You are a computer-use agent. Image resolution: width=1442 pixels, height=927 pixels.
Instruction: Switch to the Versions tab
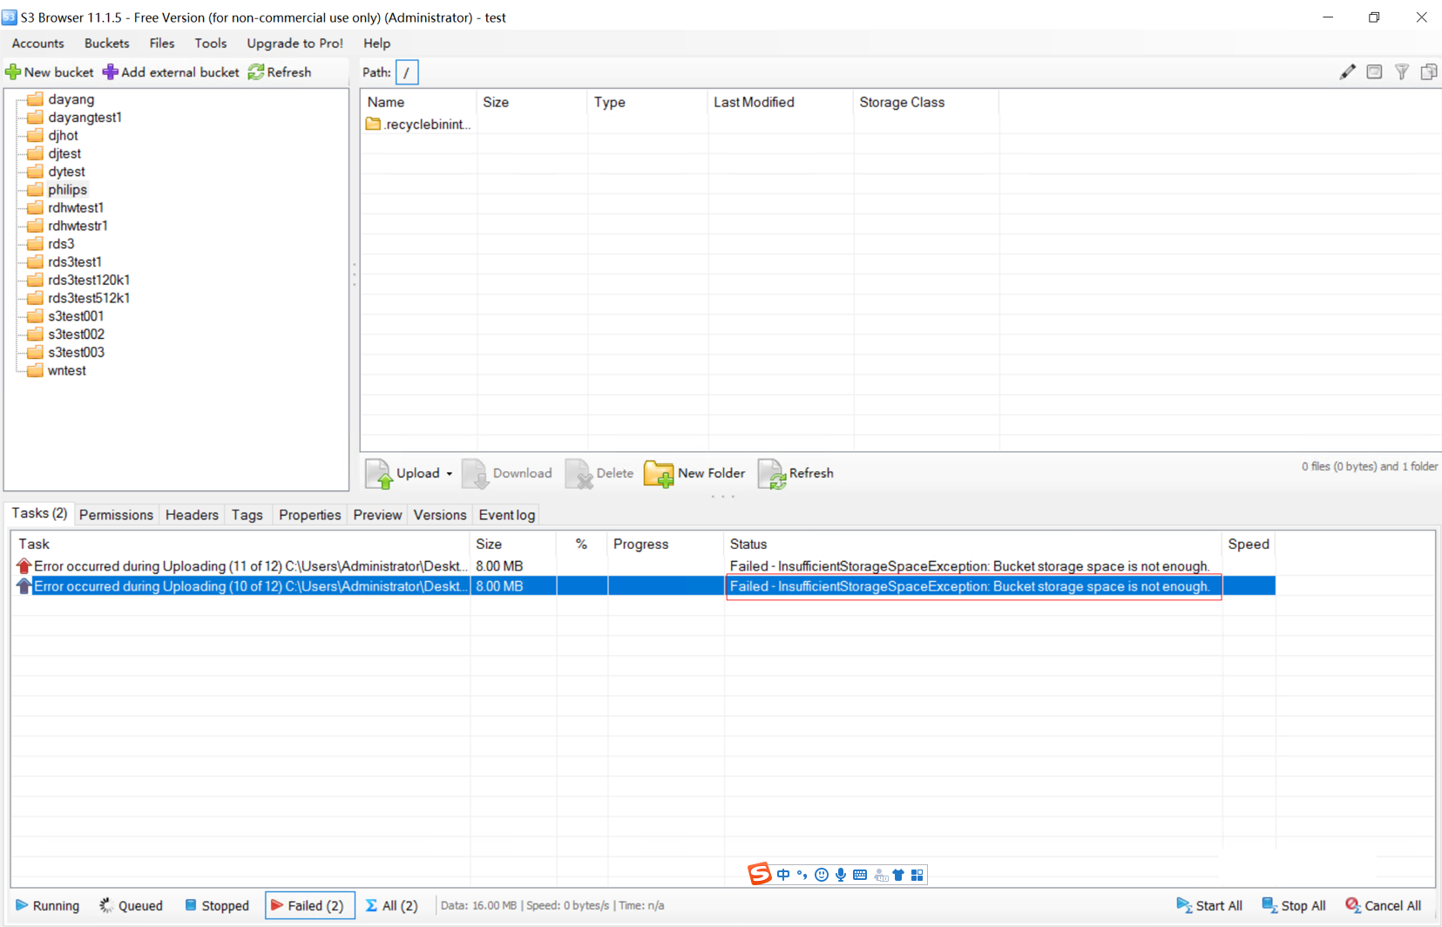click(x=440, y=515)
